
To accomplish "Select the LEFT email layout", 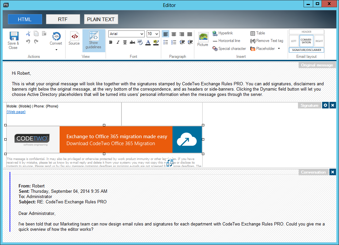I will (x=294, y=41).
